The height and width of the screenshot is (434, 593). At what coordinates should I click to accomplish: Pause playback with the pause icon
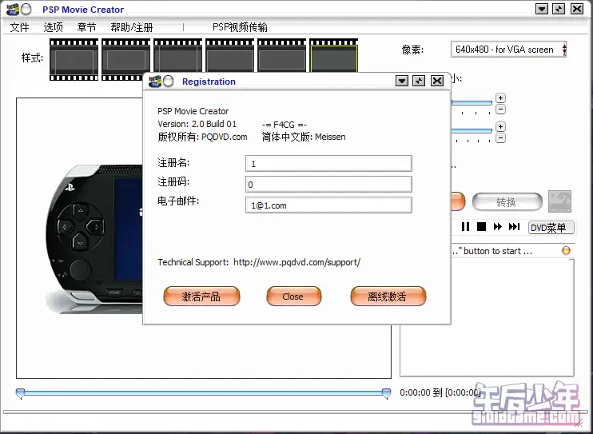click(466, 227)
